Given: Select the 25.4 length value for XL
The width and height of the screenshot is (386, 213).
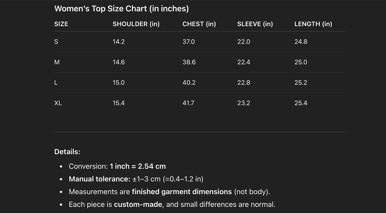Looking at the screenshot, I should click(301, 103).
